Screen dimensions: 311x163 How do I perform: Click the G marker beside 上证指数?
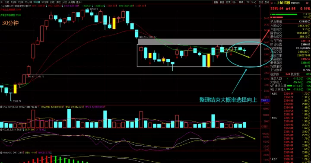272,3
